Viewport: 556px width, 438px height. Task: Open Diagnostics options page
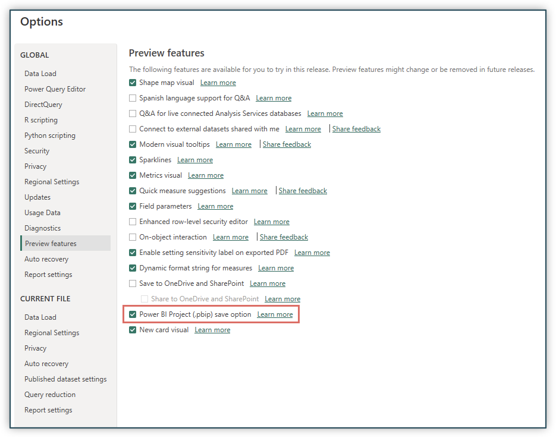[x=43, y=228]
